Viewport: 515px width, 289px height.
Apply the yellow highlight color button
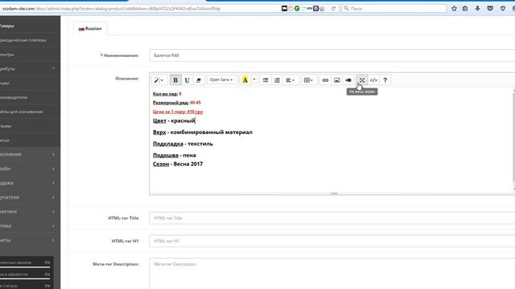pos(245,80)
